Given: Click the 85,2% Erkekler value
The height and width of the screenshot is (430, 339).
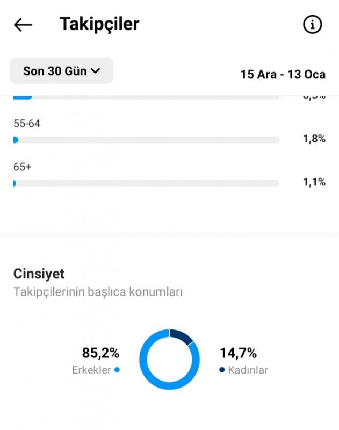Looking at the screenshot, I should point(100,353).
